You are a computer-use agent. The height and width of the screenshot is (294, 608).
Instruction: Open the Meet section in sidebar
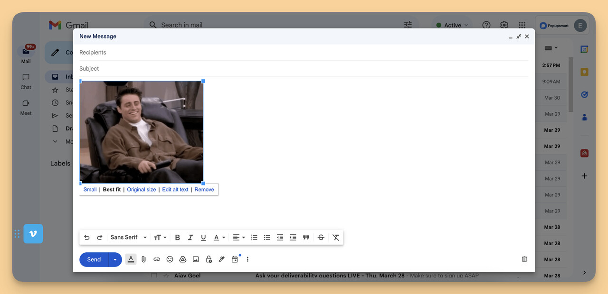(26, 107)
